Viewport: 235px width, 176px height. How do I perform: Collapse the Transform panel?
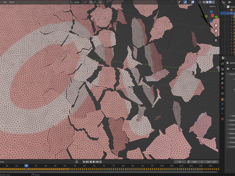(231, 74)
